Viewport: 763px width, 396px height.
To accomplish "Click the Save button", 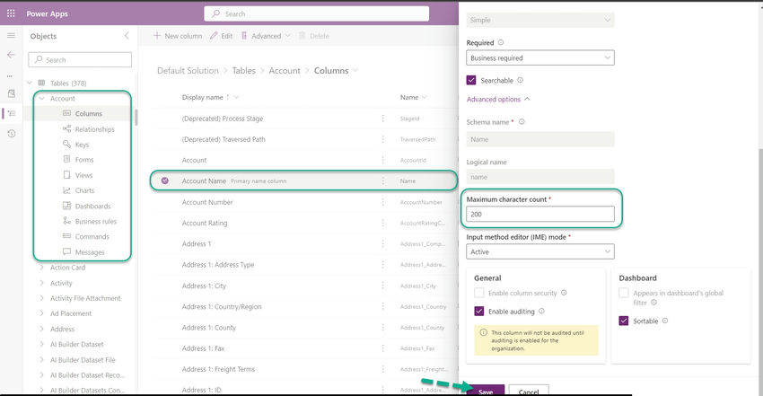I will click(486, 390).
